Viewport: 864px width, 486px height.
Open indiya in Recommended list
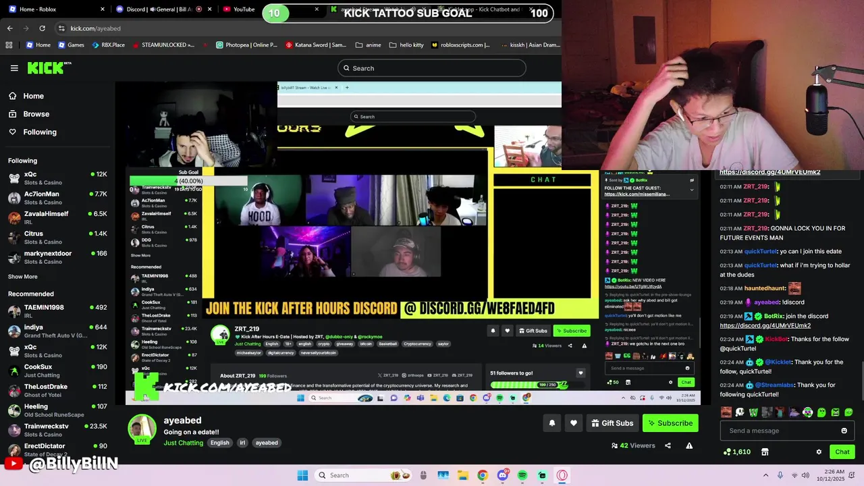[x=57, y=331]
